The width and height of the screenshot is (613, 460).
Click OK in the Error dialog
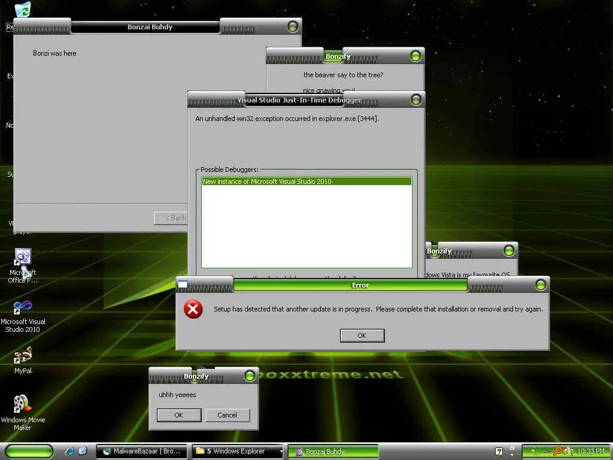coord(362,335)
